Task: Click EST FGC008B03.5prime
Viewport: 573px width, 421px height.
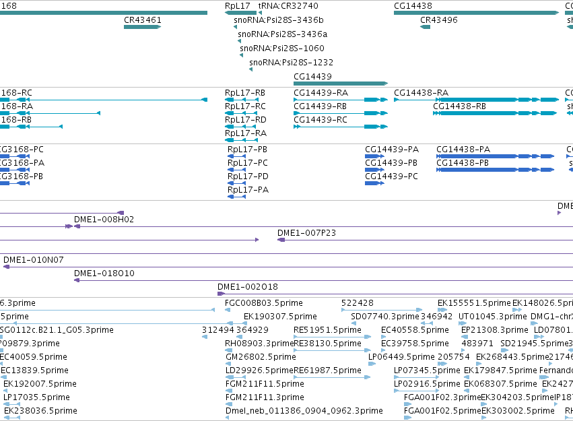Action: (x=228, y=311)
